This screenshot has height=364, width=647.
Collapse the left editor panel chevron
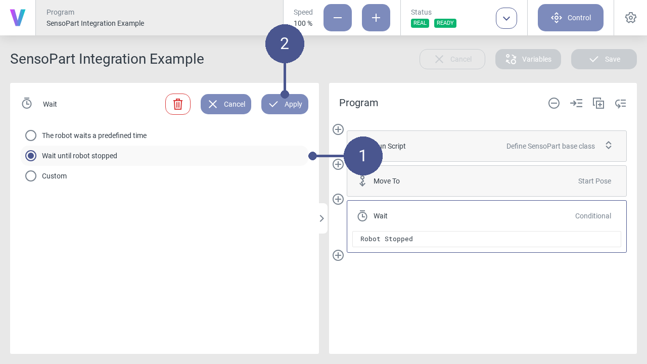(322, 218)
